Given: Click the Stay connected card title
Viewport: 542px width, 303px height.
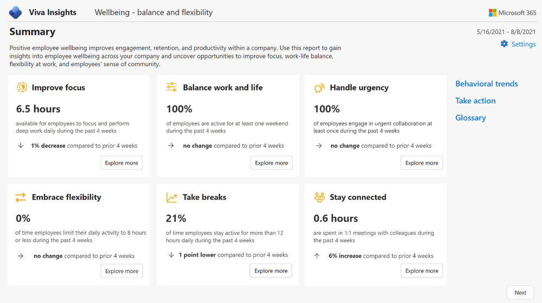Looking at the screenshot, I should [x=358, y=197].
